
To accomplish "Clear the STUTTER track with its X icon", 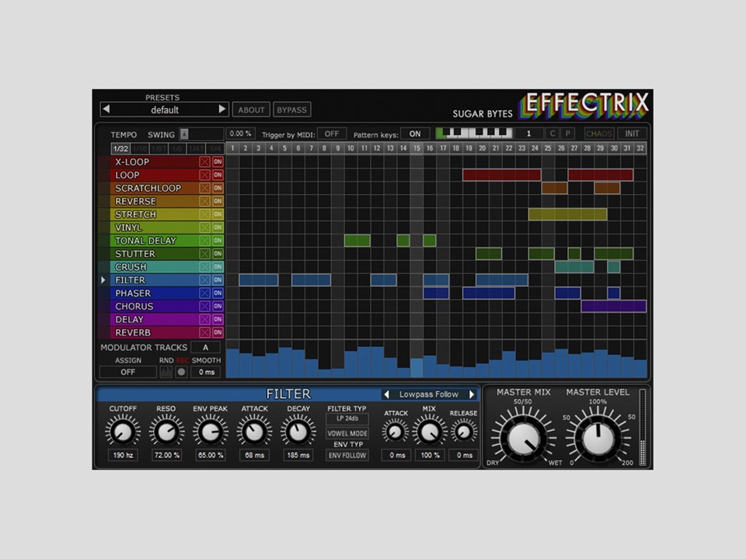I will coord(204,254).
